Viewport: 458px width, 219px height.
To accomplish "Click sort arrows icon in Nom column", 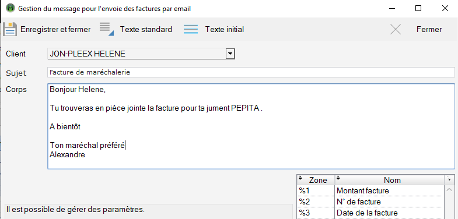I will 338,178.
